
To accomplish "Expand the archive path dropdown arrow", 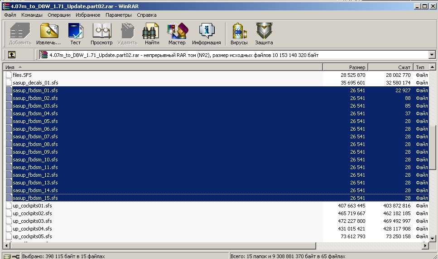I will (432, 55).
